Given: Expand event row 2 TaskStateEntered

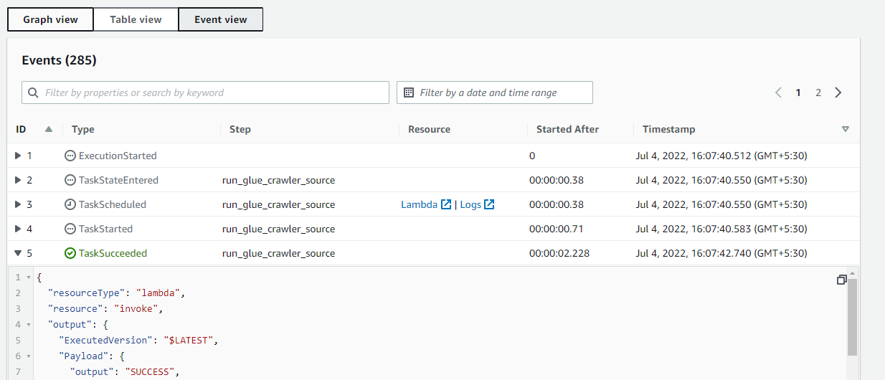Looking at the screenshot, I should 19,180.
